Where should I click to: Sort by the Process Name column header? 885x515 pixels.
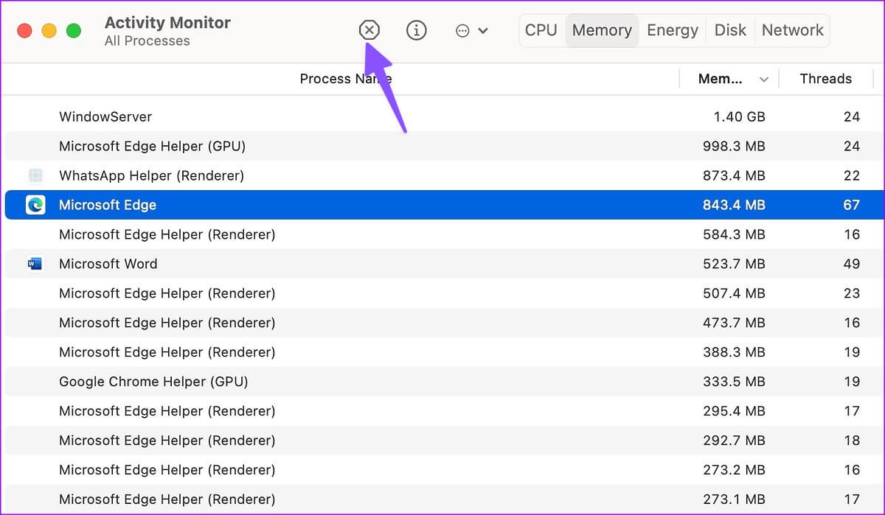[346, 79]
